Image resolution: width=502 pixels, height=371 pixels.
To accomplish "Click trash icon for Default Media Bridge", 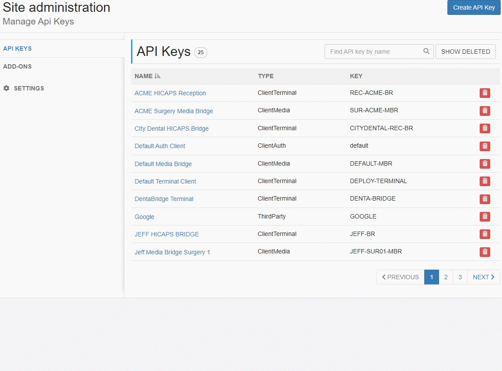I will 485,164.
